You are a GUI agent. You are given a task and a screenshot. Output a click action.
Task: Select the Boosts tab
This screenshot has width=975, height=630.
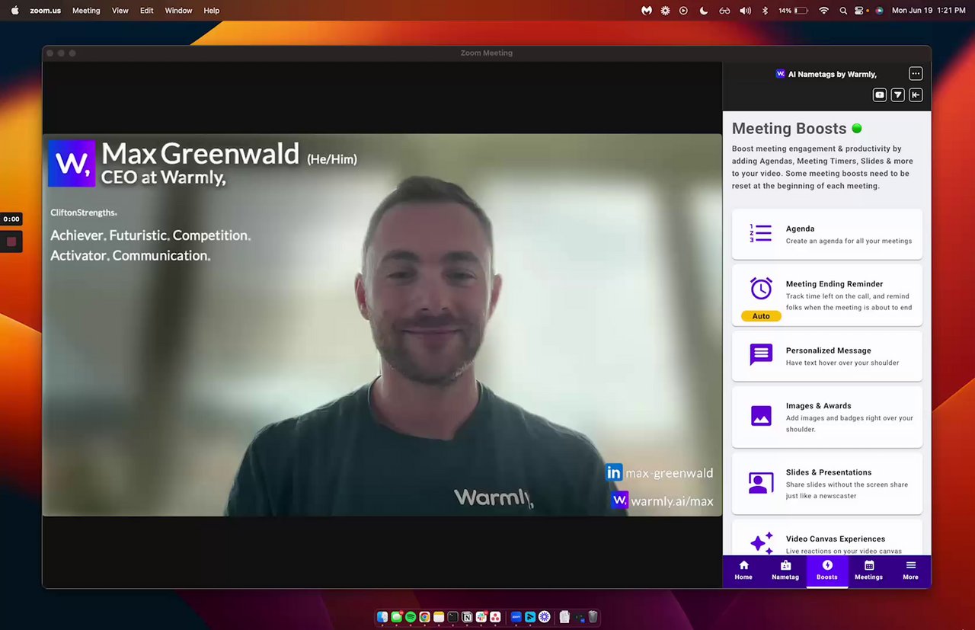pyautogui.click(x=827, y=571)
